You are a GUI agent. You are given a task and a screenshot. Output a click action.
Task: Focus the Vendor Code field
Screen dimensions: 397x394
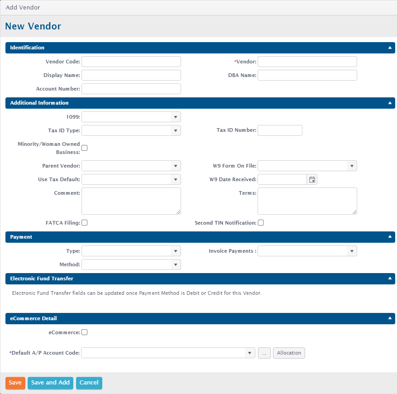[x=131, y=62]
